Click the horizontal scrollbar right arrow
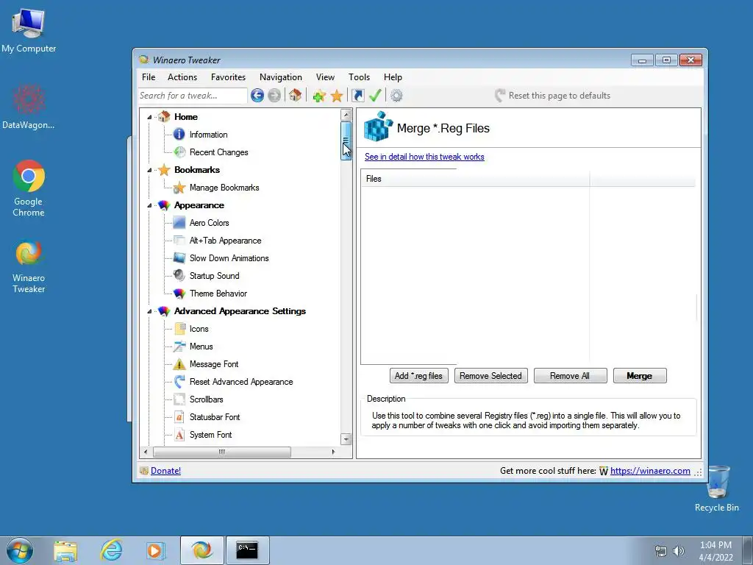This screenshot has width=753, height=565. 333,452
